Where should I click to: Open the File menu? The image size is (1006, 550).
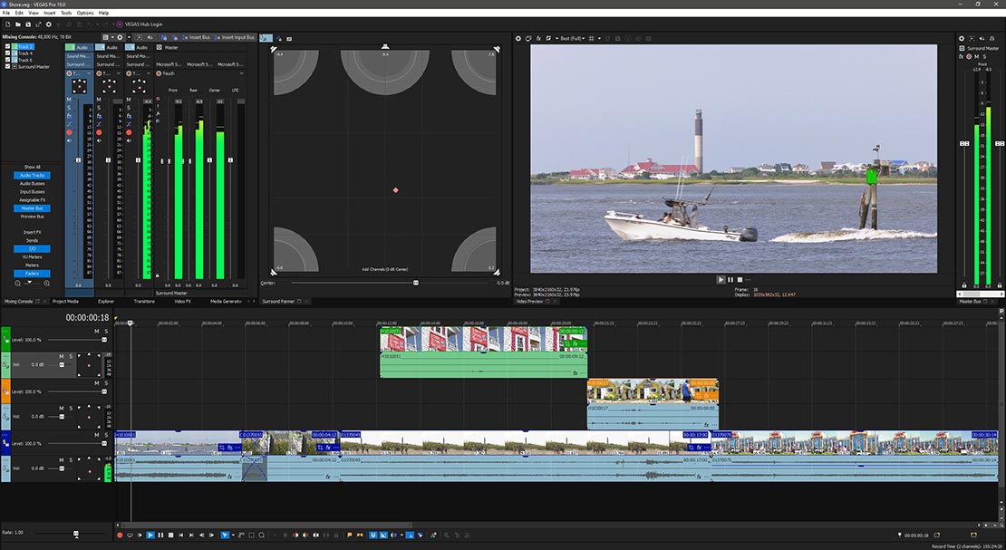coord(5,13)
